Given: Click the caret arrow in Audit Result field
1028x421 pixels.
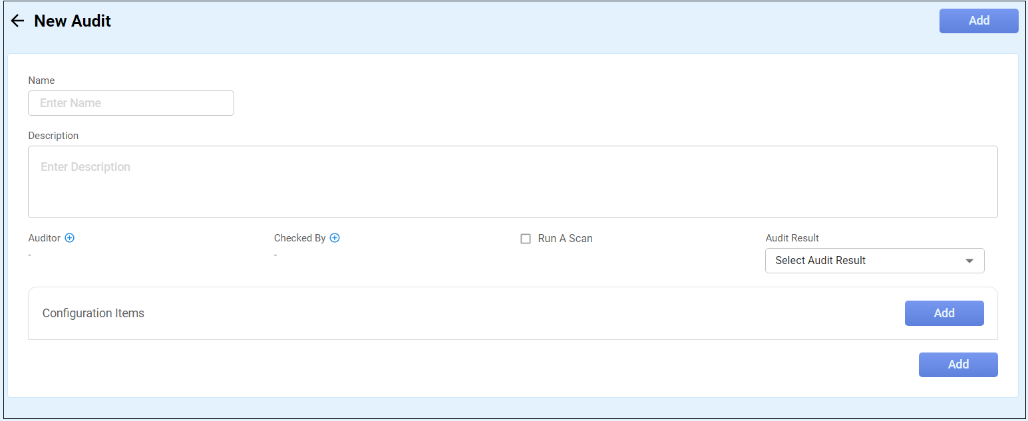Looking at the screenshot, I should pos(969,261).
